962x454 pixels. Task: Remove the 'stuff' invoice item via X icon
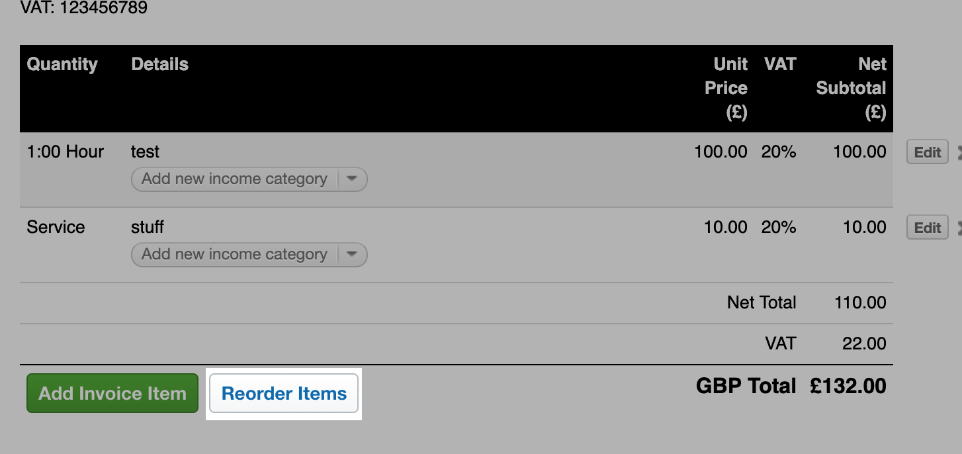pos(959,228)
